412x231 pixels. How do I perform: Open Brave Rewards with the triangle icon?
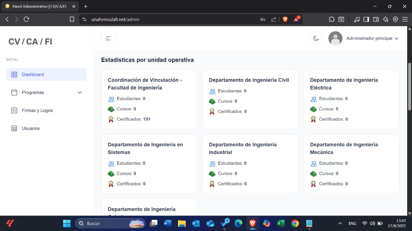click(x=296, y=19)
